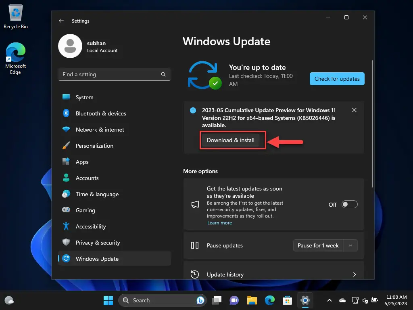Click Pause for 1 week
413x310 pixels.
(318, 245)
